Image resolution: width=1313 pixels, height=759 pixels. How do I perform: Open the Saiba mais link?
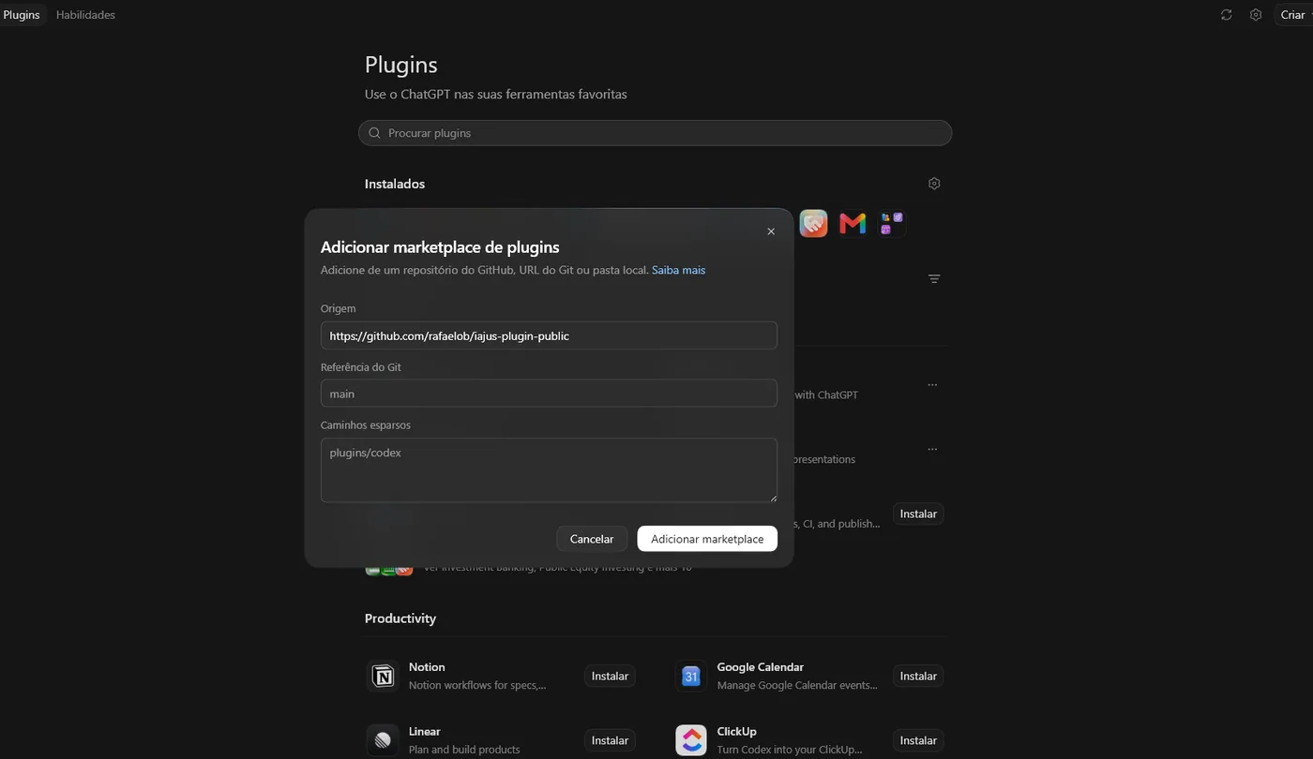point(679,270)
